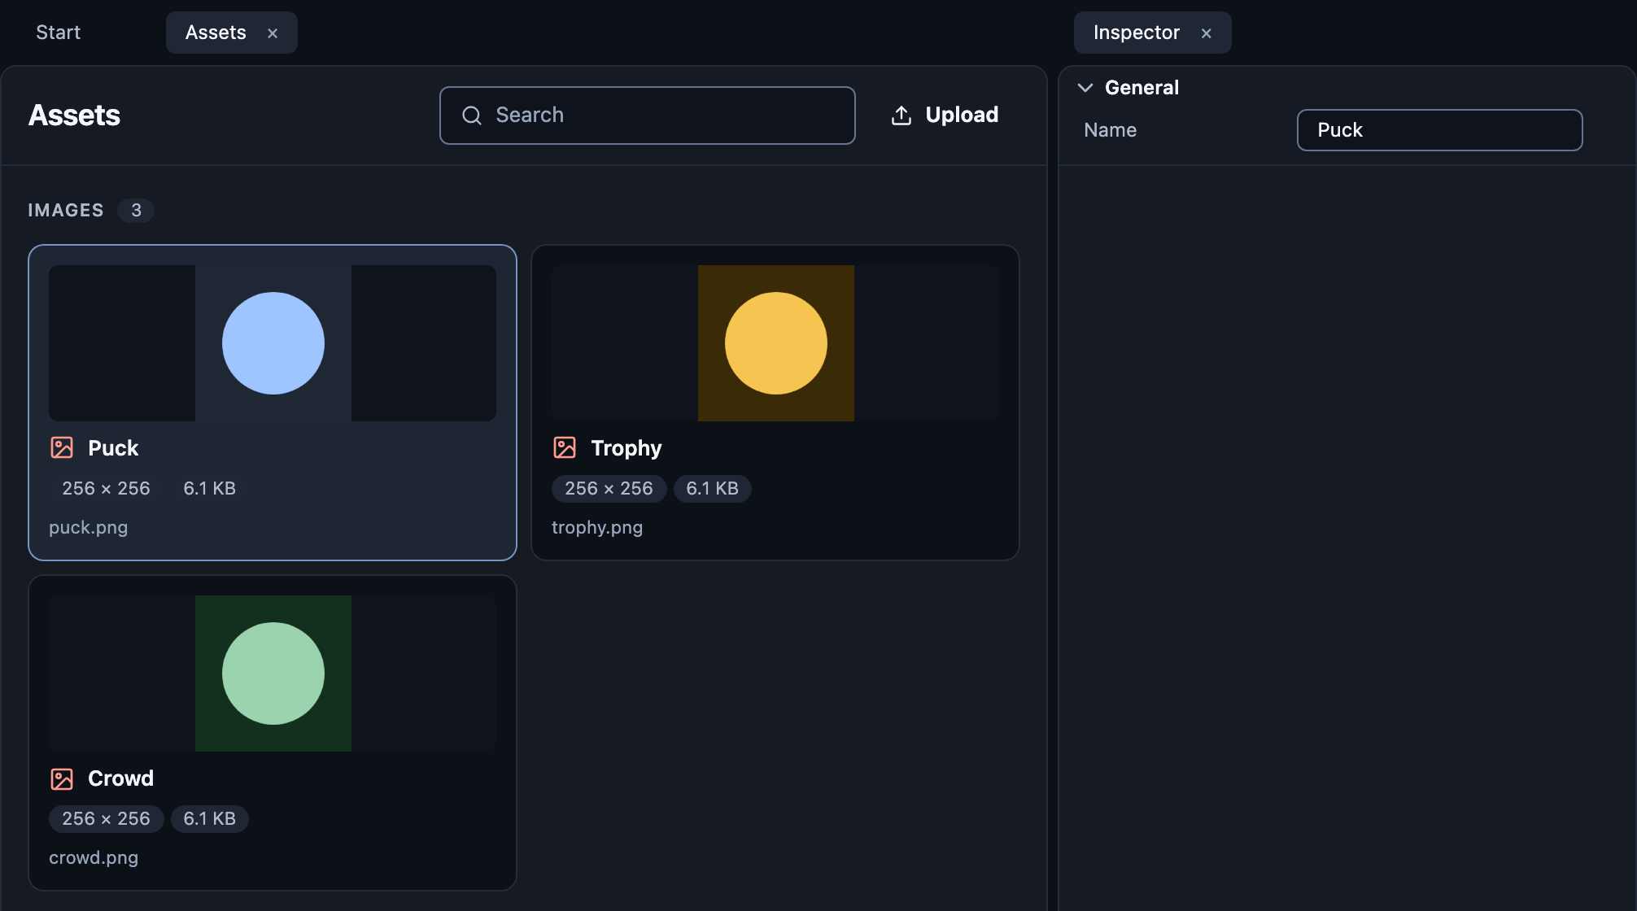Click the Upload button label

pos(962,115)
